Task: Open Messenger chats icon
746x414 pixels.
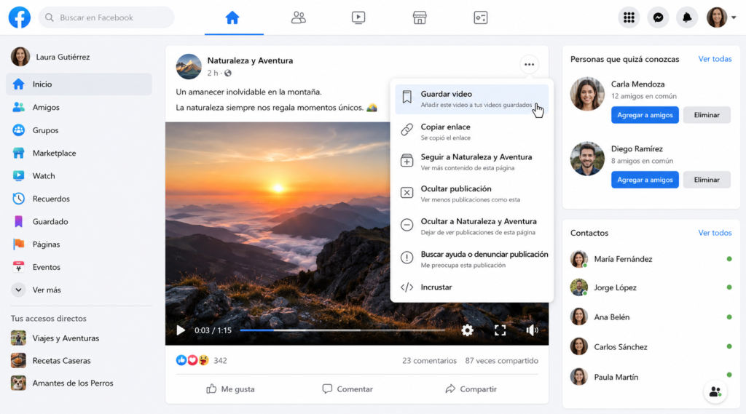Action: (658, 17)
